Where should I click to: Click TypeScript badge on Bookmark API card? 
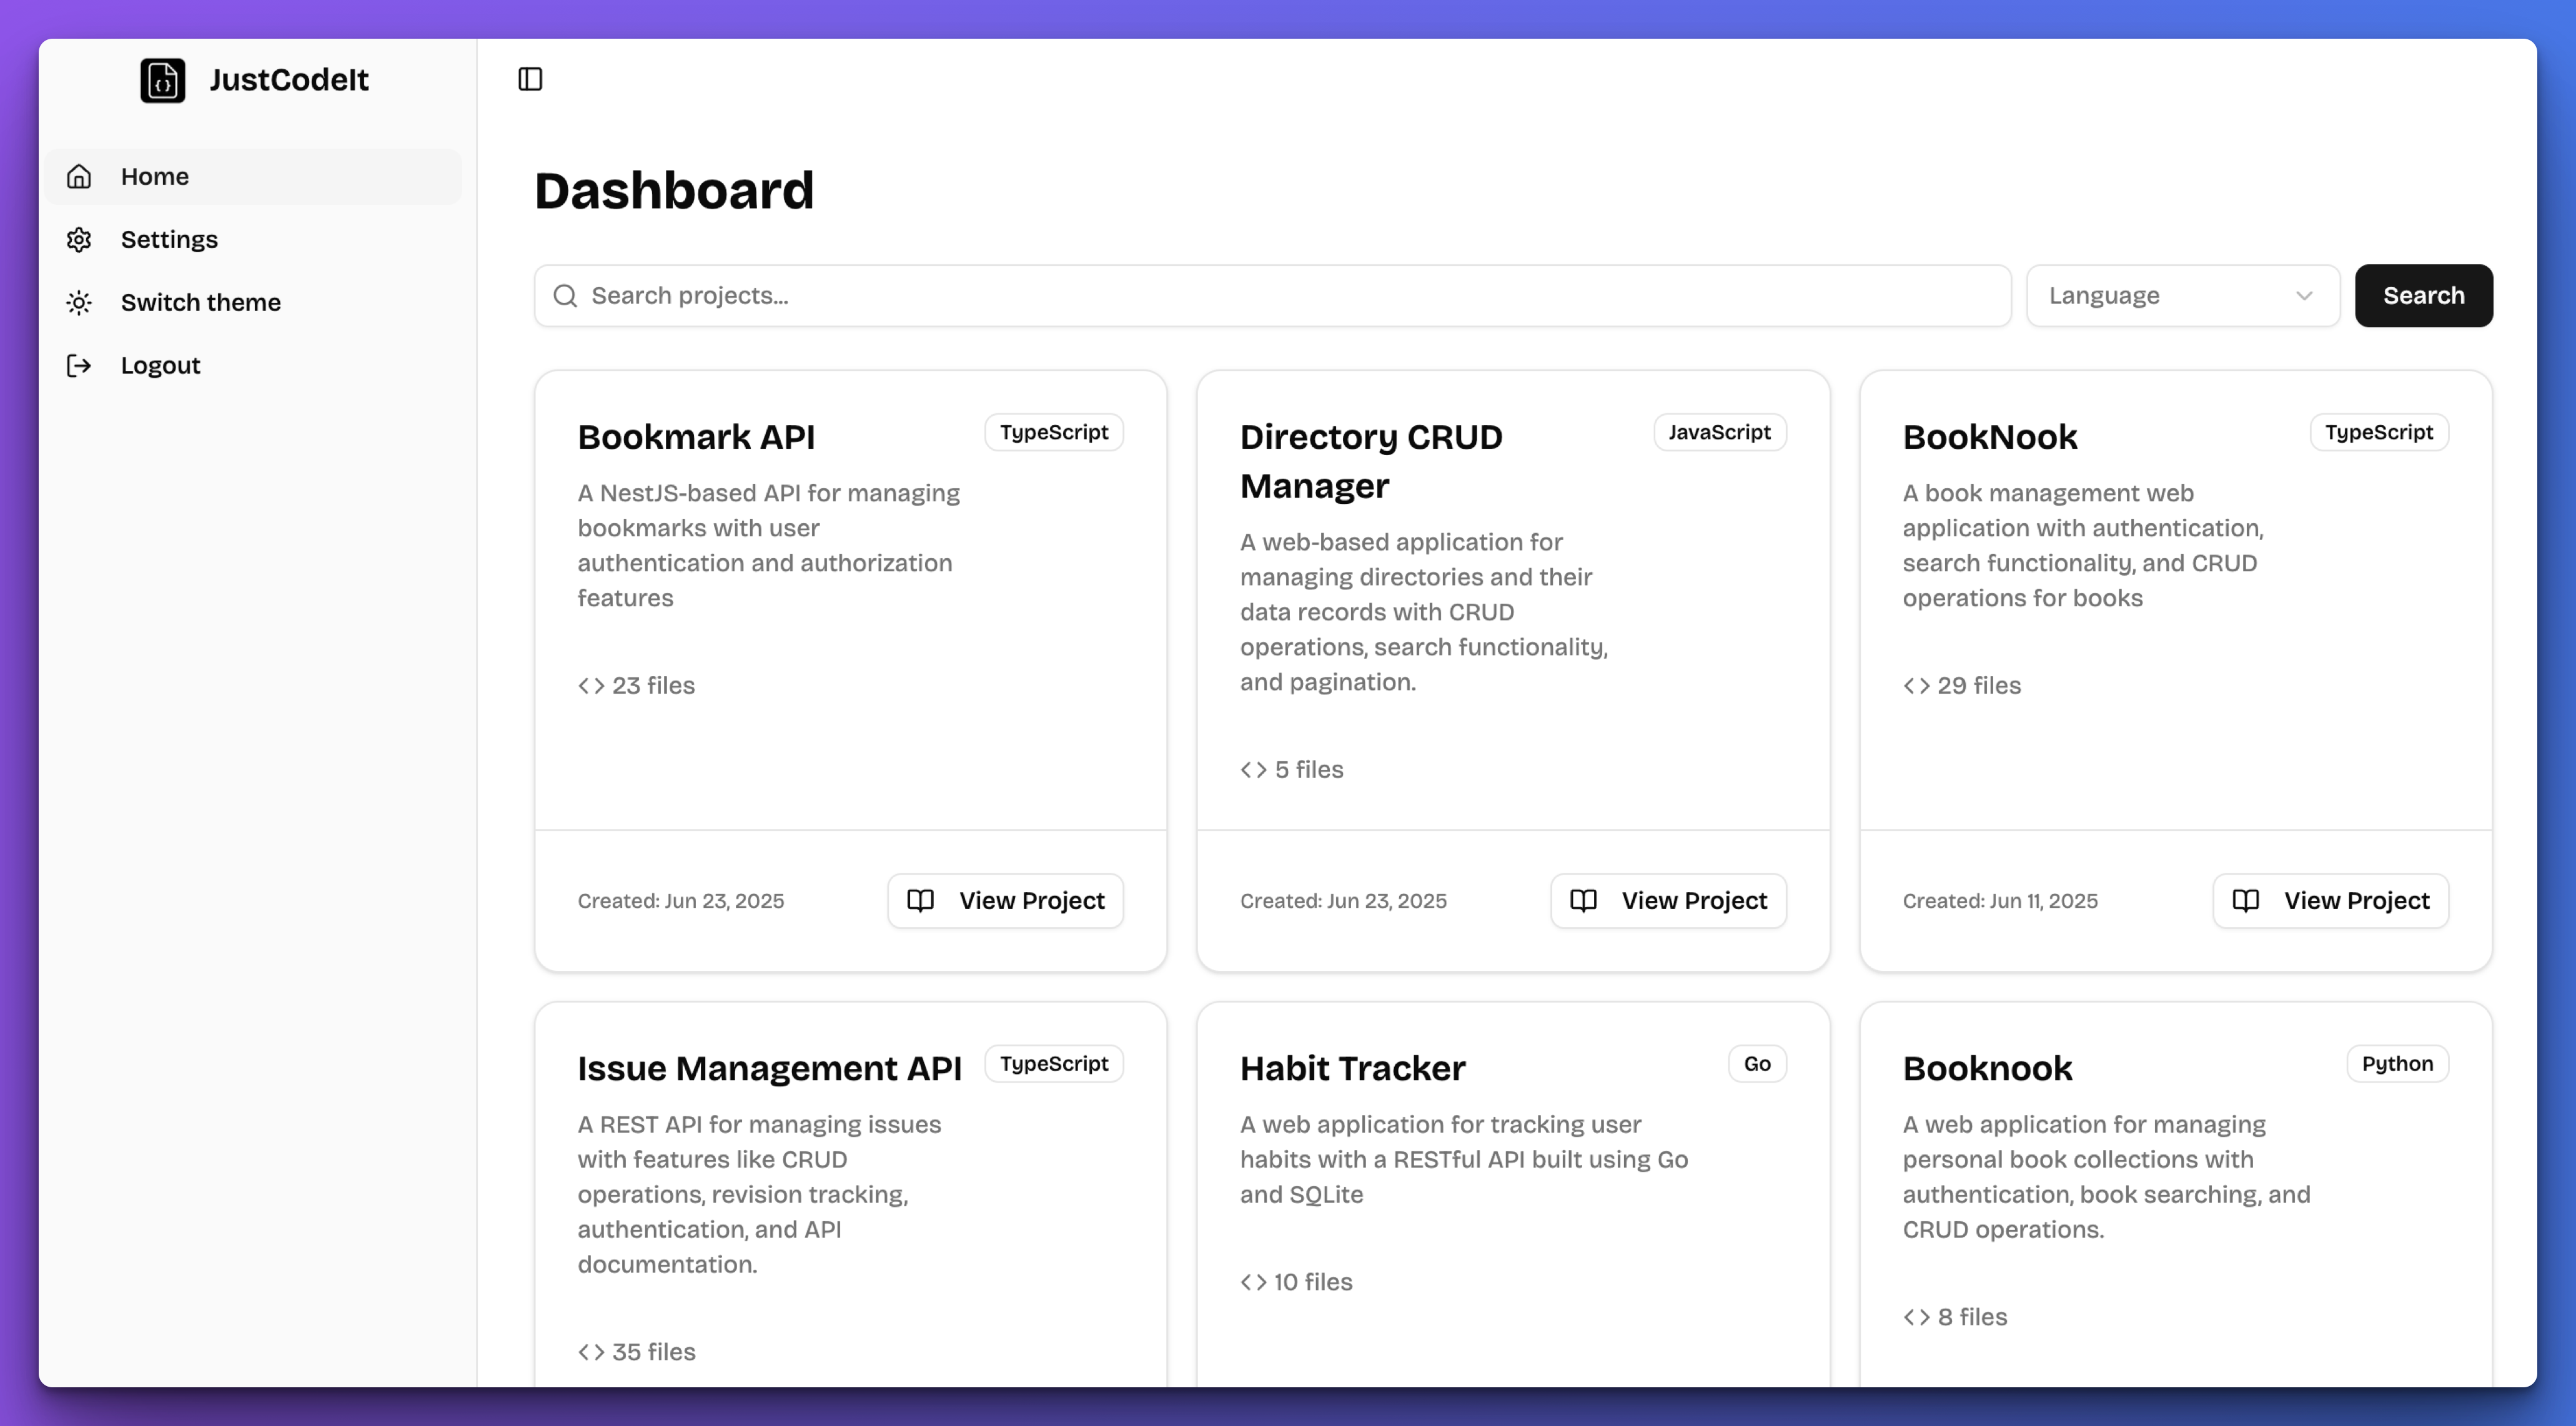1054,433
